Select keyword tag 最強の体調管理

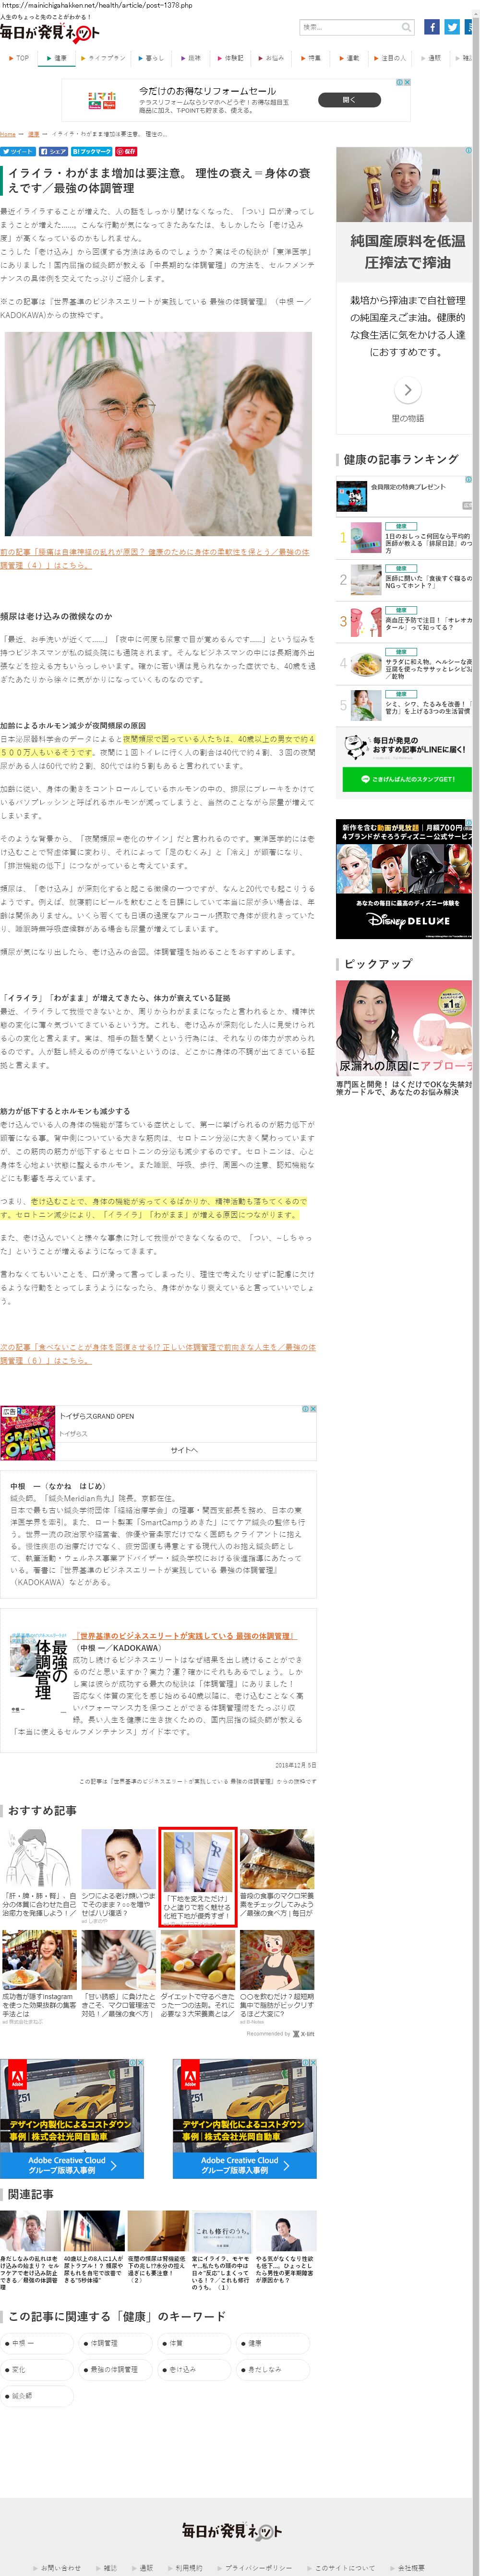[116, 2369]
